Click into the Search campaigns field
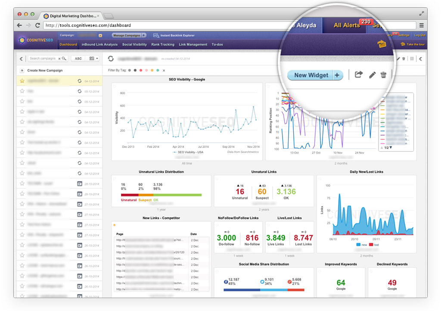 (x=43, y=59)
